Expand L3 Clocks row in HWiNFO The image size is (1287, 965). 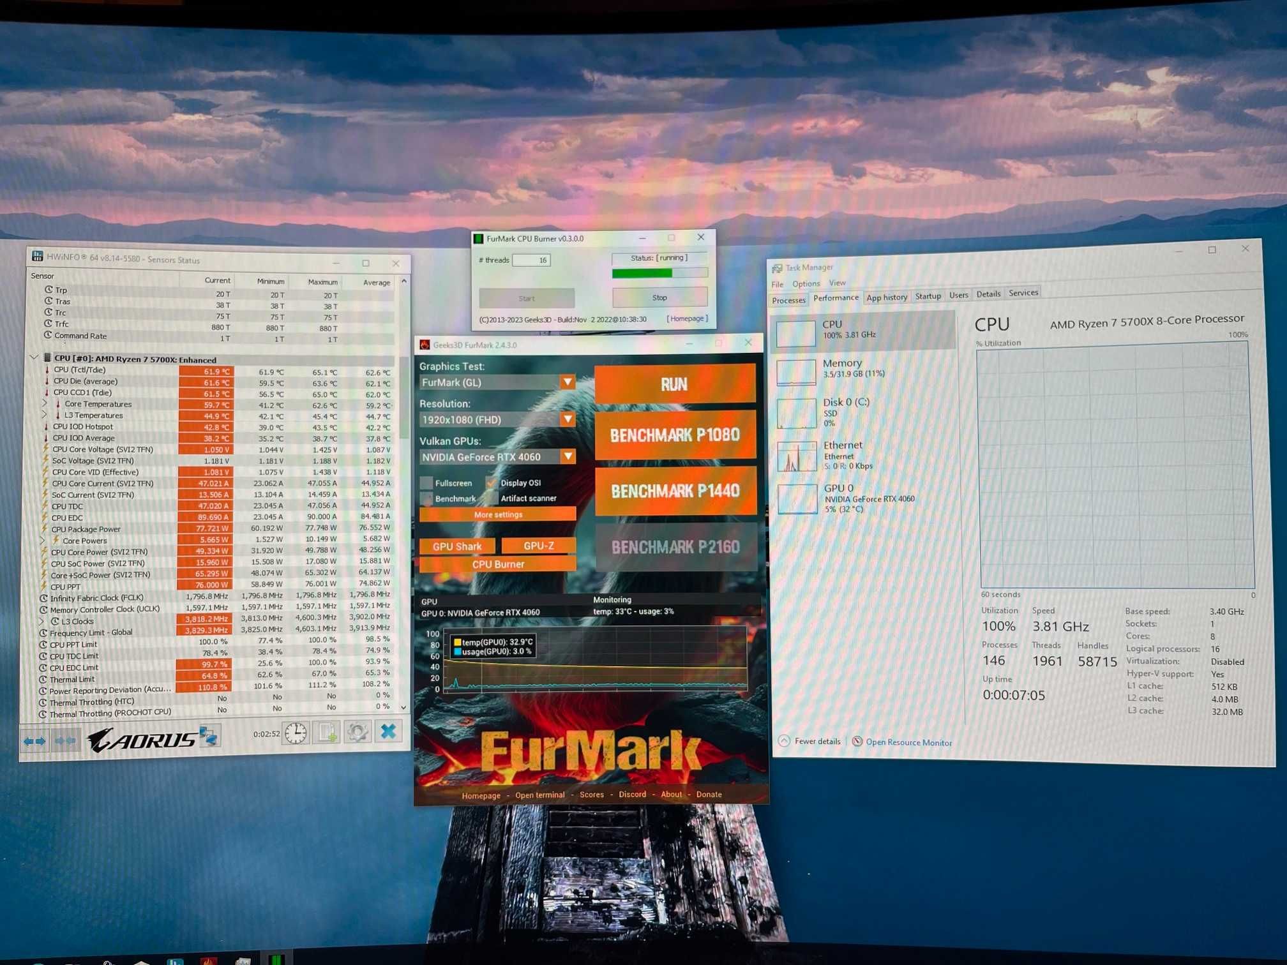pyautogui.click(x=41, y=621)
